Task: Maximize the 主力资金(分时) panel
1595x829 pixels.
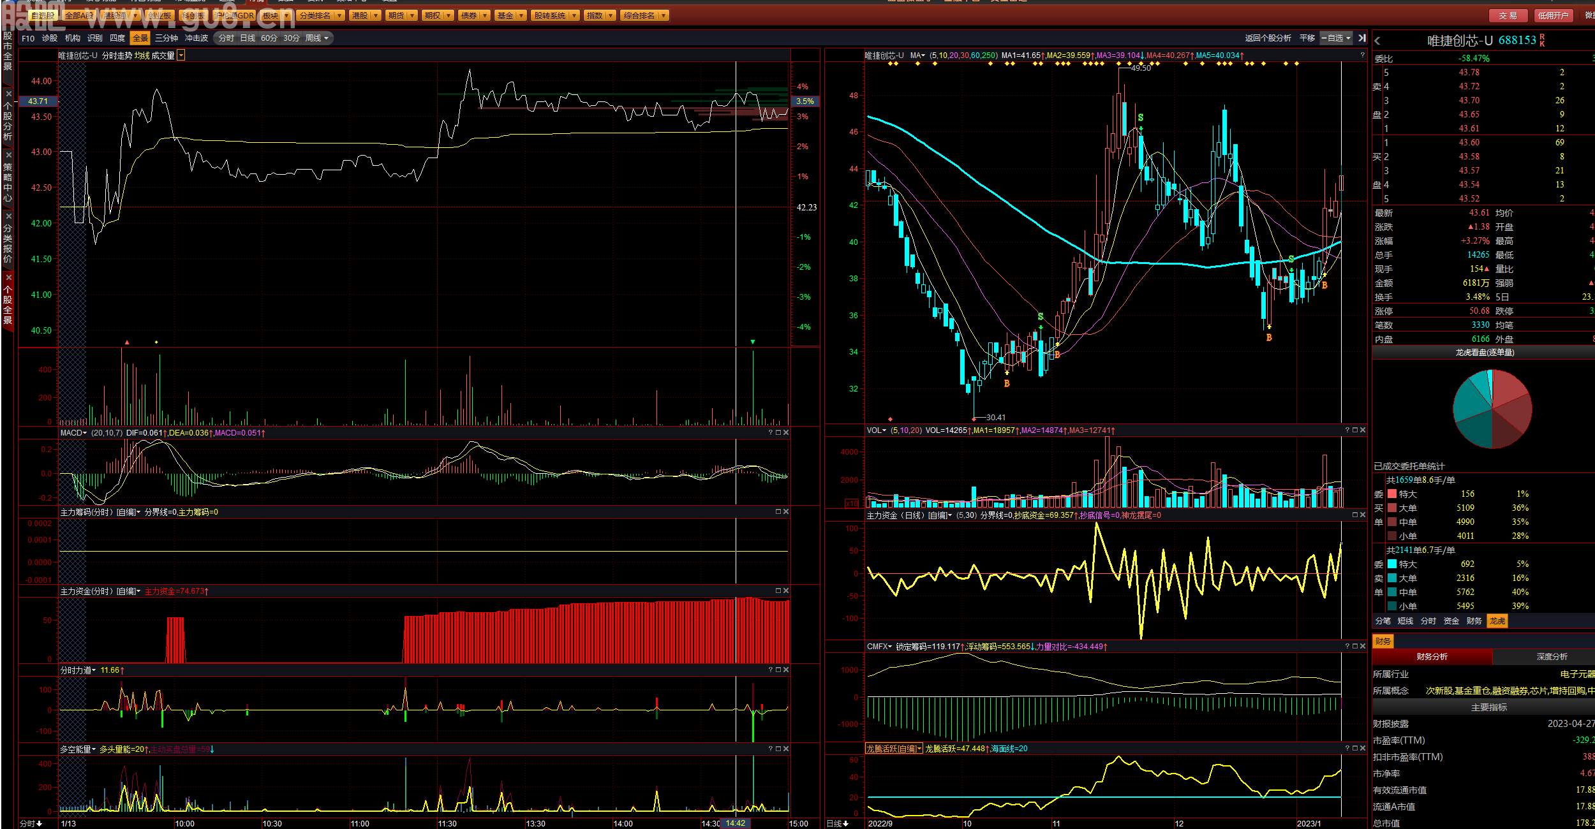Action: pyautogui.click(x=778, y=591)
